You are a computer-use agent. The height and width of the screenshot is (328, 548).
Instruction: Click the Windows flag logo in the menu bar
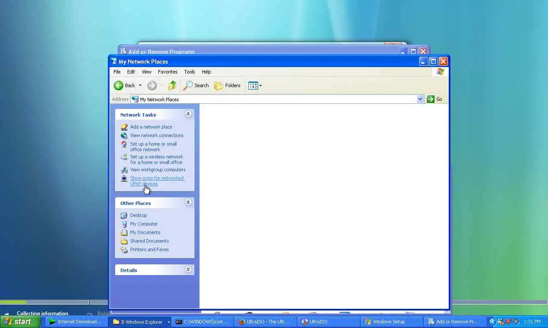tap(440, 72)
